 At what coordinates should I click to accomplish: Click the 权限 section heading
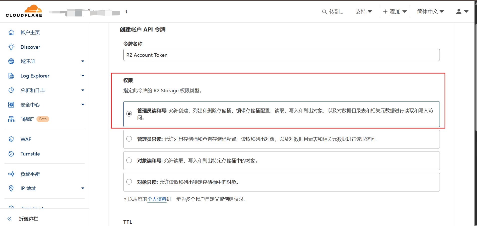pyautogui.click(x=128, y=80)
